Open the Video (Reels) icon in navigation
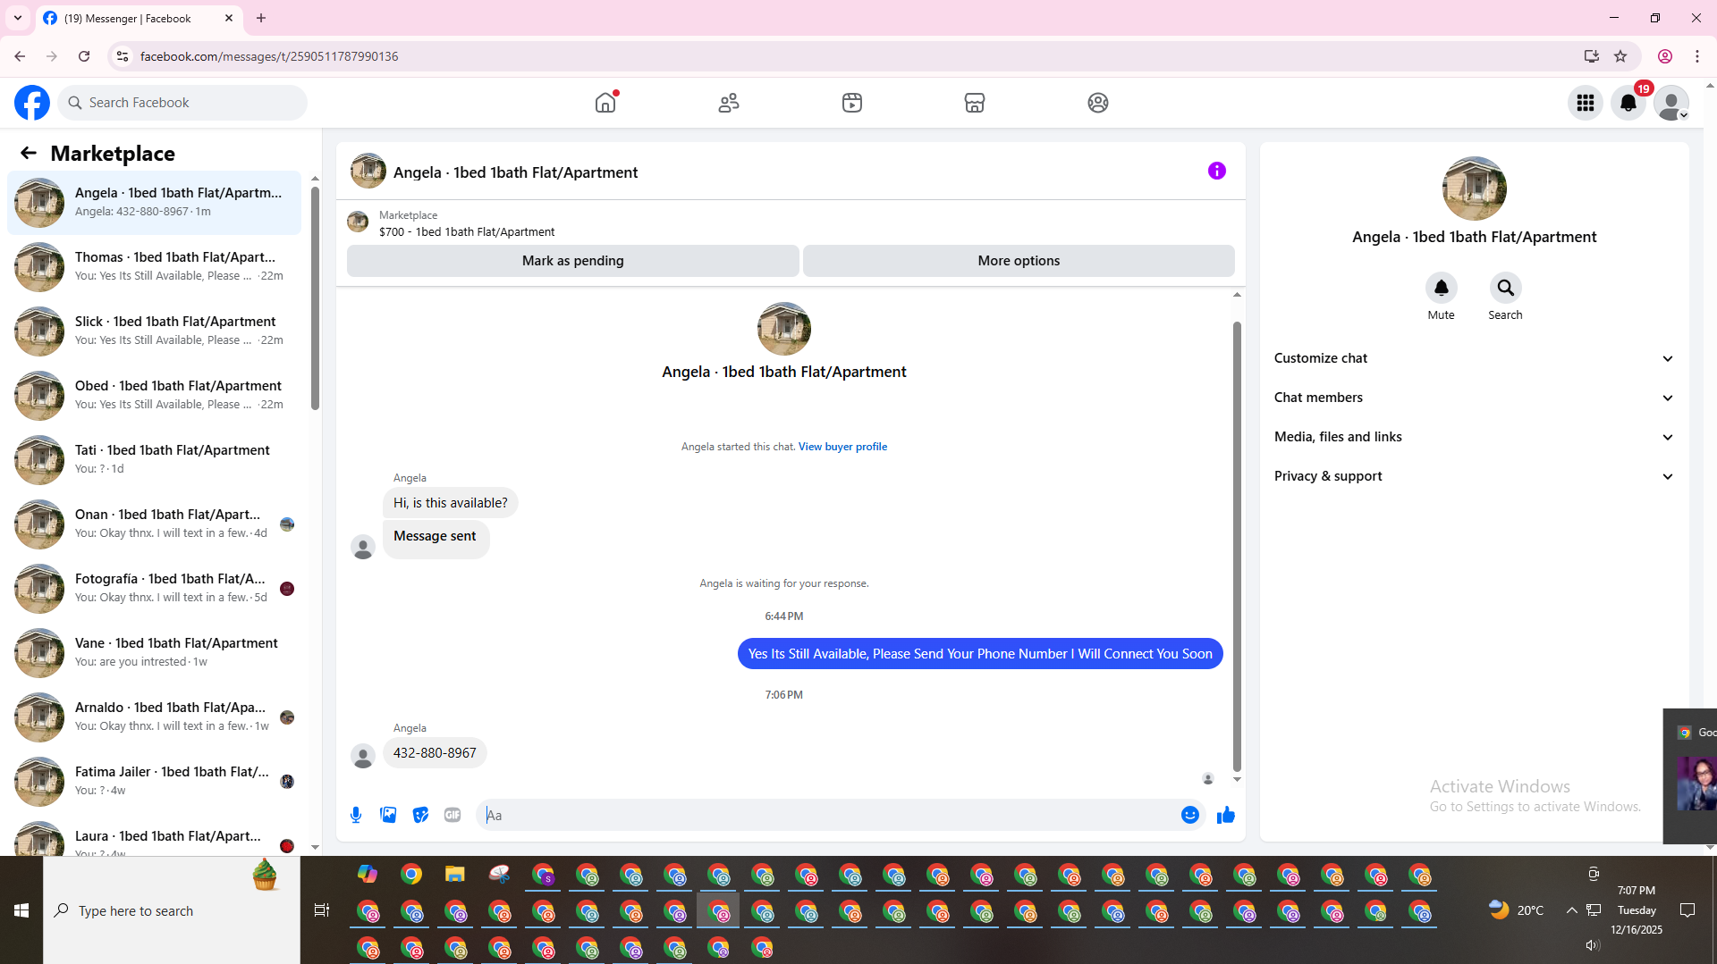The image size is (1717, 964). 852,103
